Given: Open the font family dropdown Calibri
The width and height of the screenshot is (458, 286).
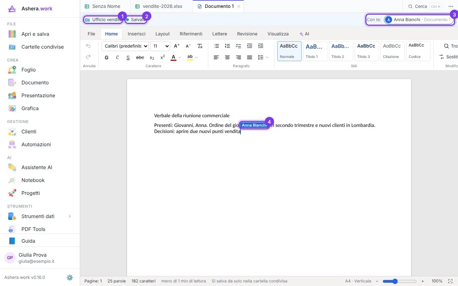Looking at the screenshot, I should pos(125,46).
